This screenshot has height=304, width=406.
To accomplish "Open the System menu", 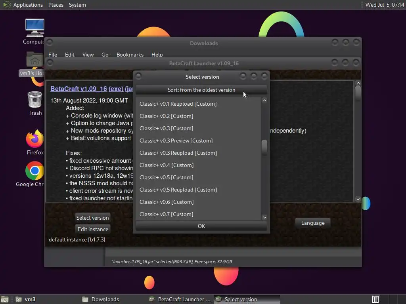I will [x=77, y=5].
